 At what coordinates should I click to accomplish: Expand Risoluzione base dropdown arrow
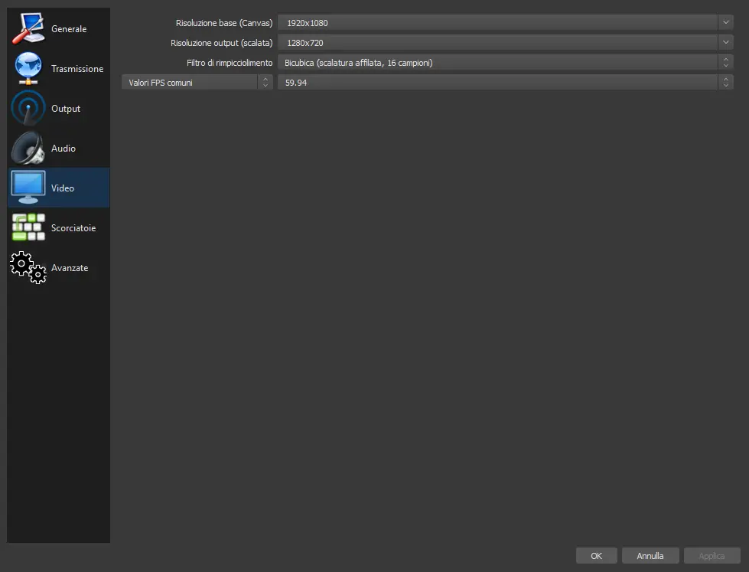[x=725, y=22]
